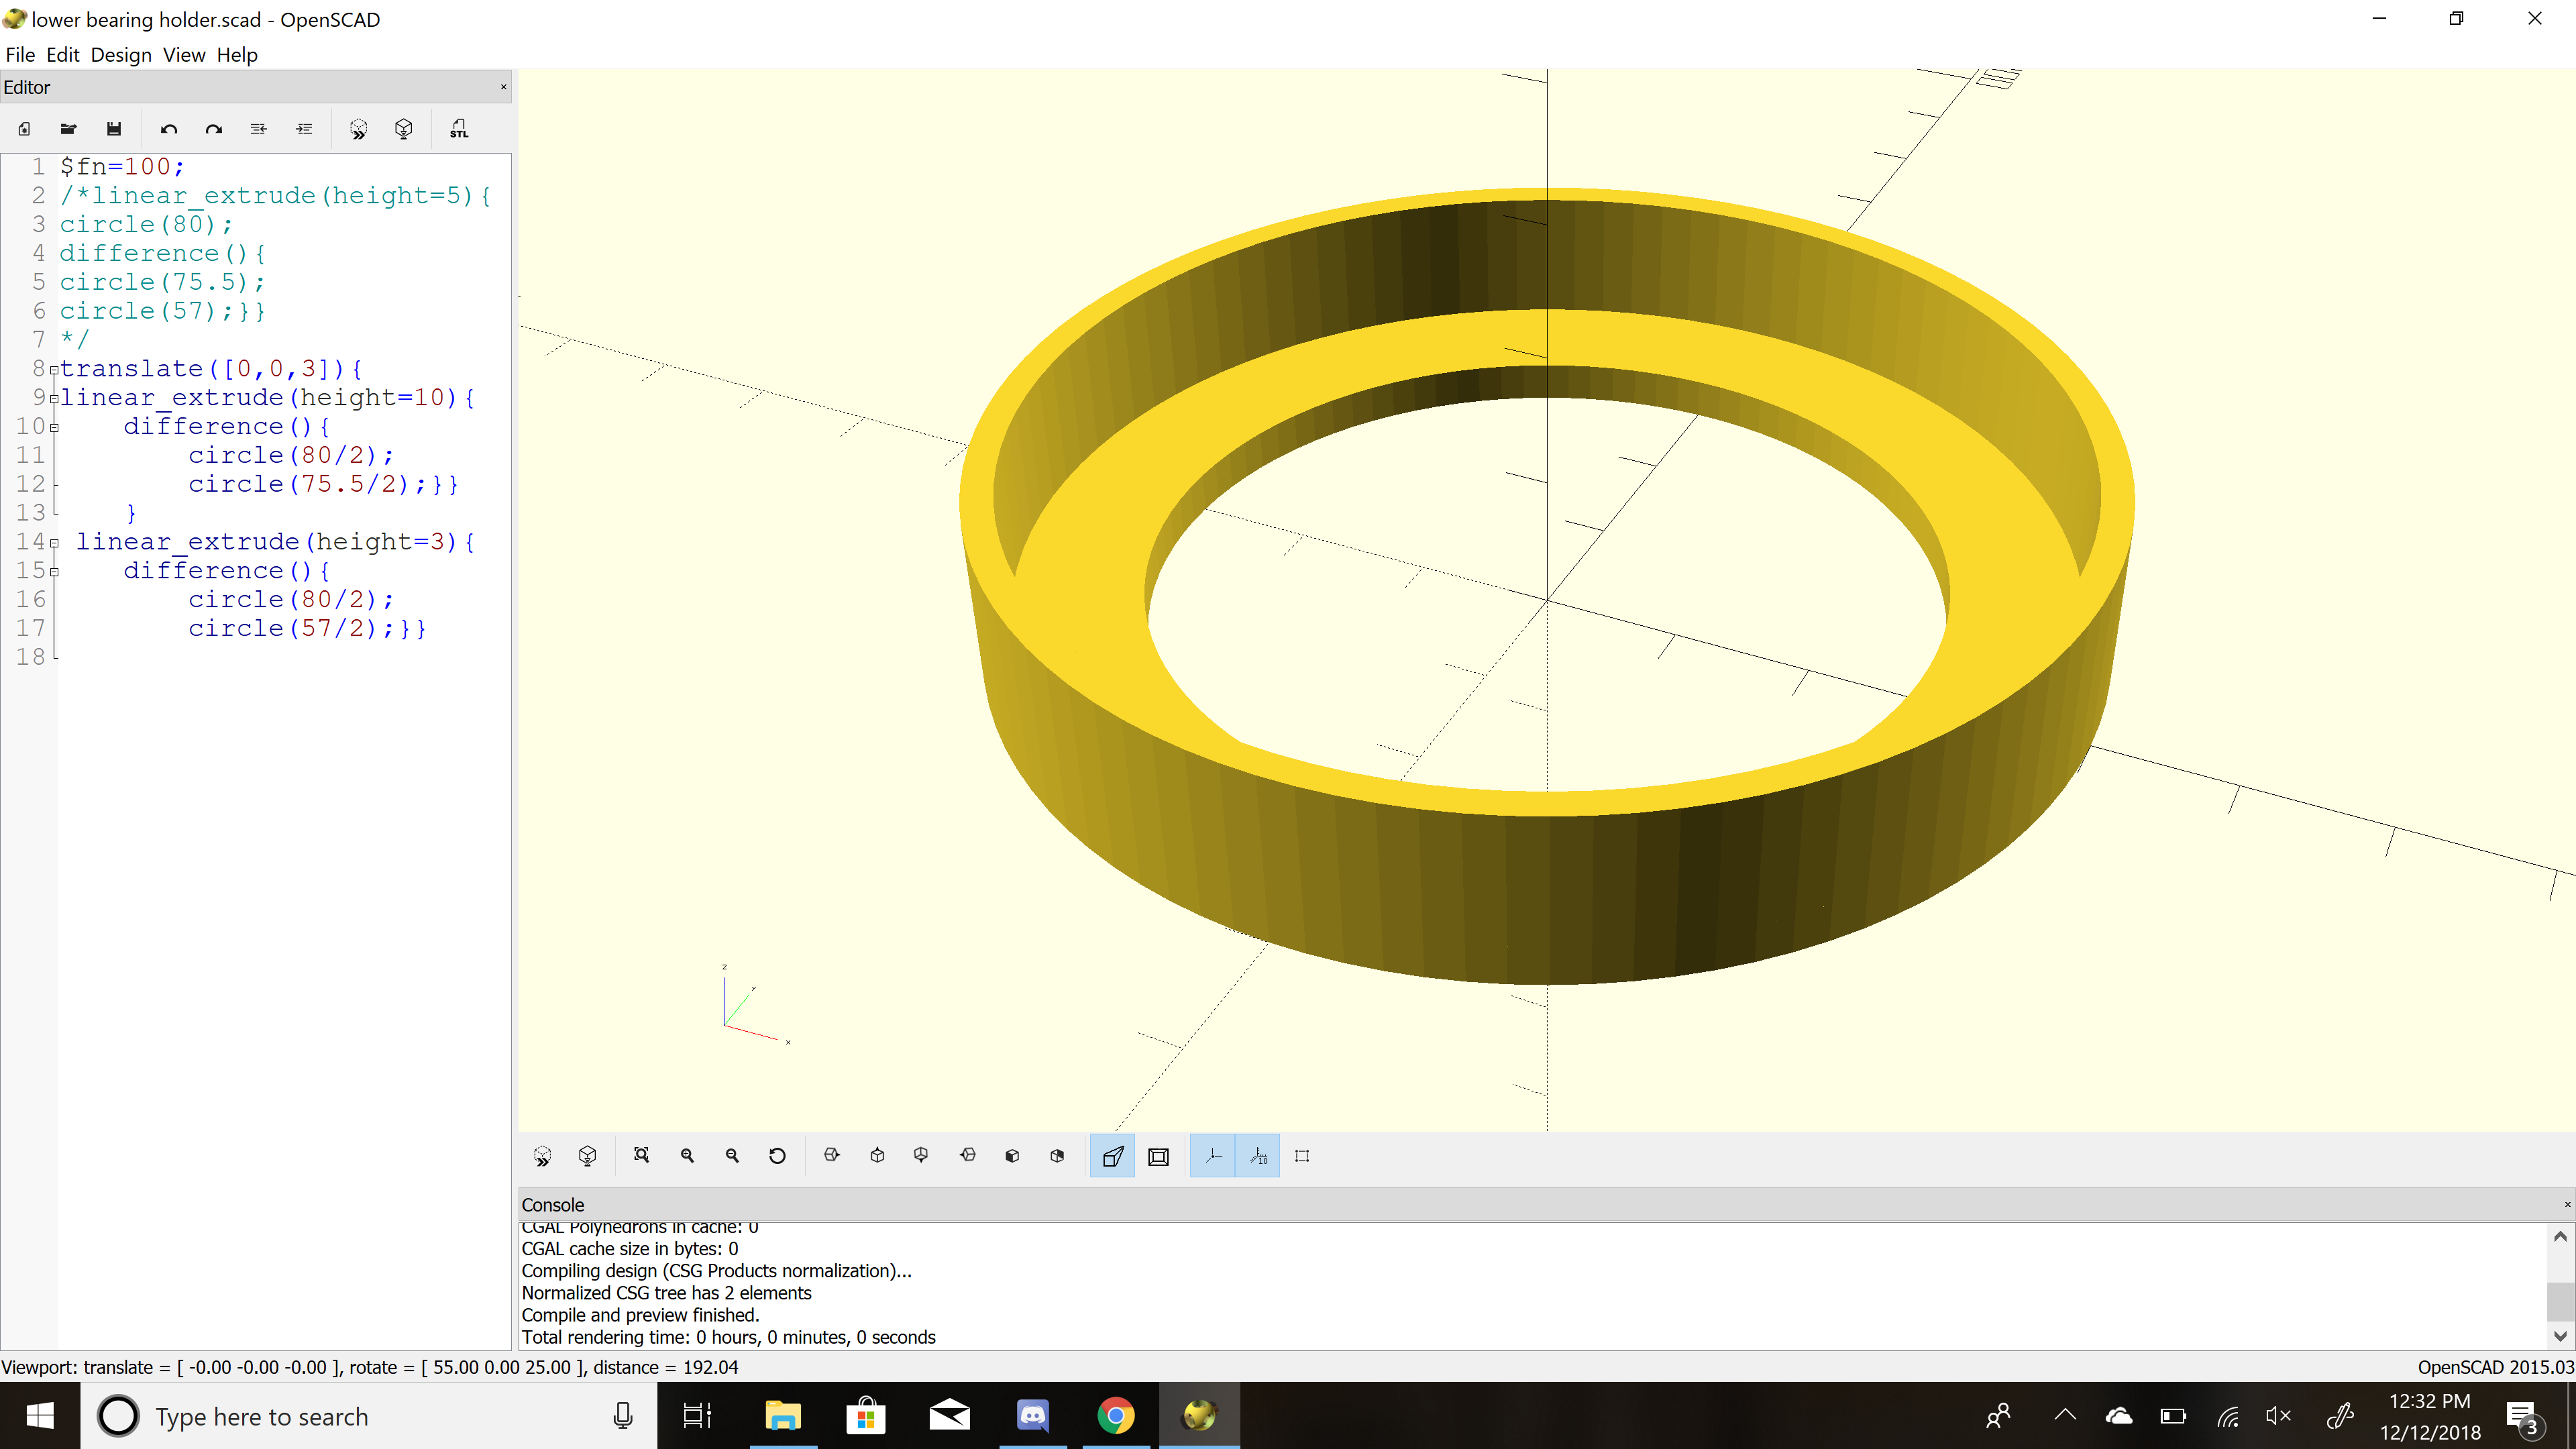This screenshot has height=1449, width=2576.
Task: Click 'Normalized CSG tree has 2 elements' line
Action: click(666, 1293)
